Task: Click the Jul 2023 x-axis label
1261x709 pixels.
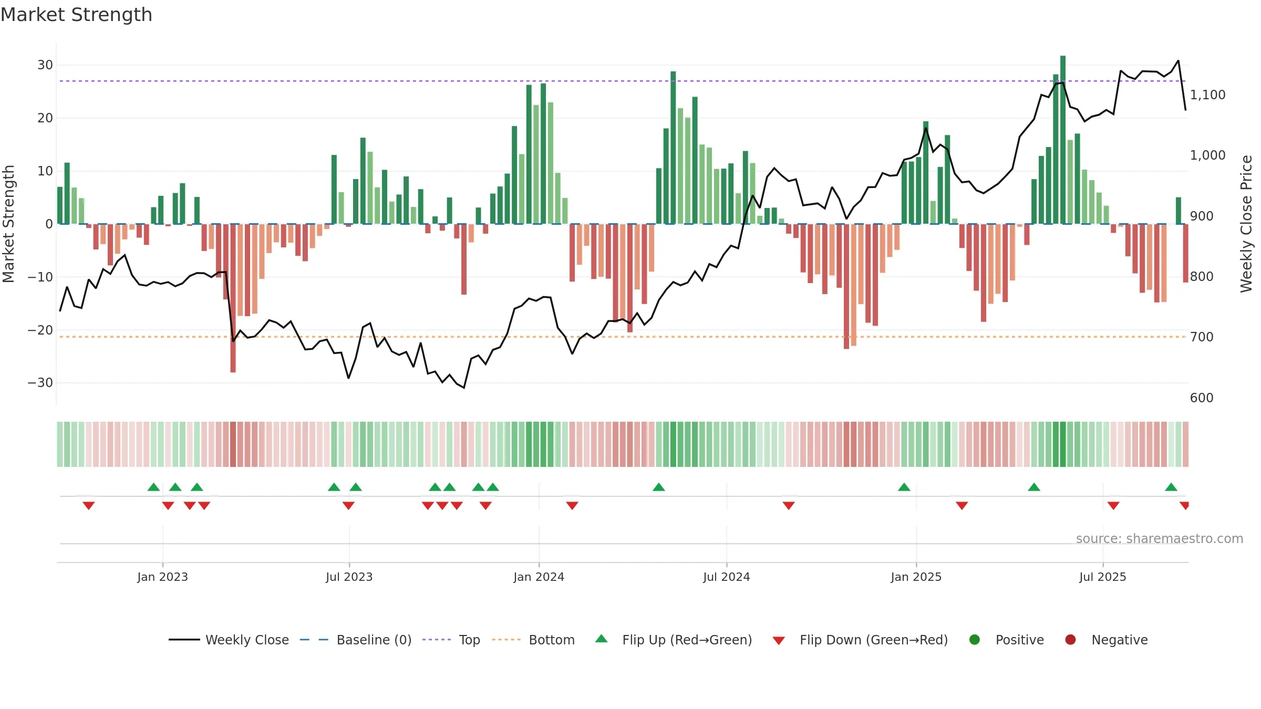Action: [349, 577]
